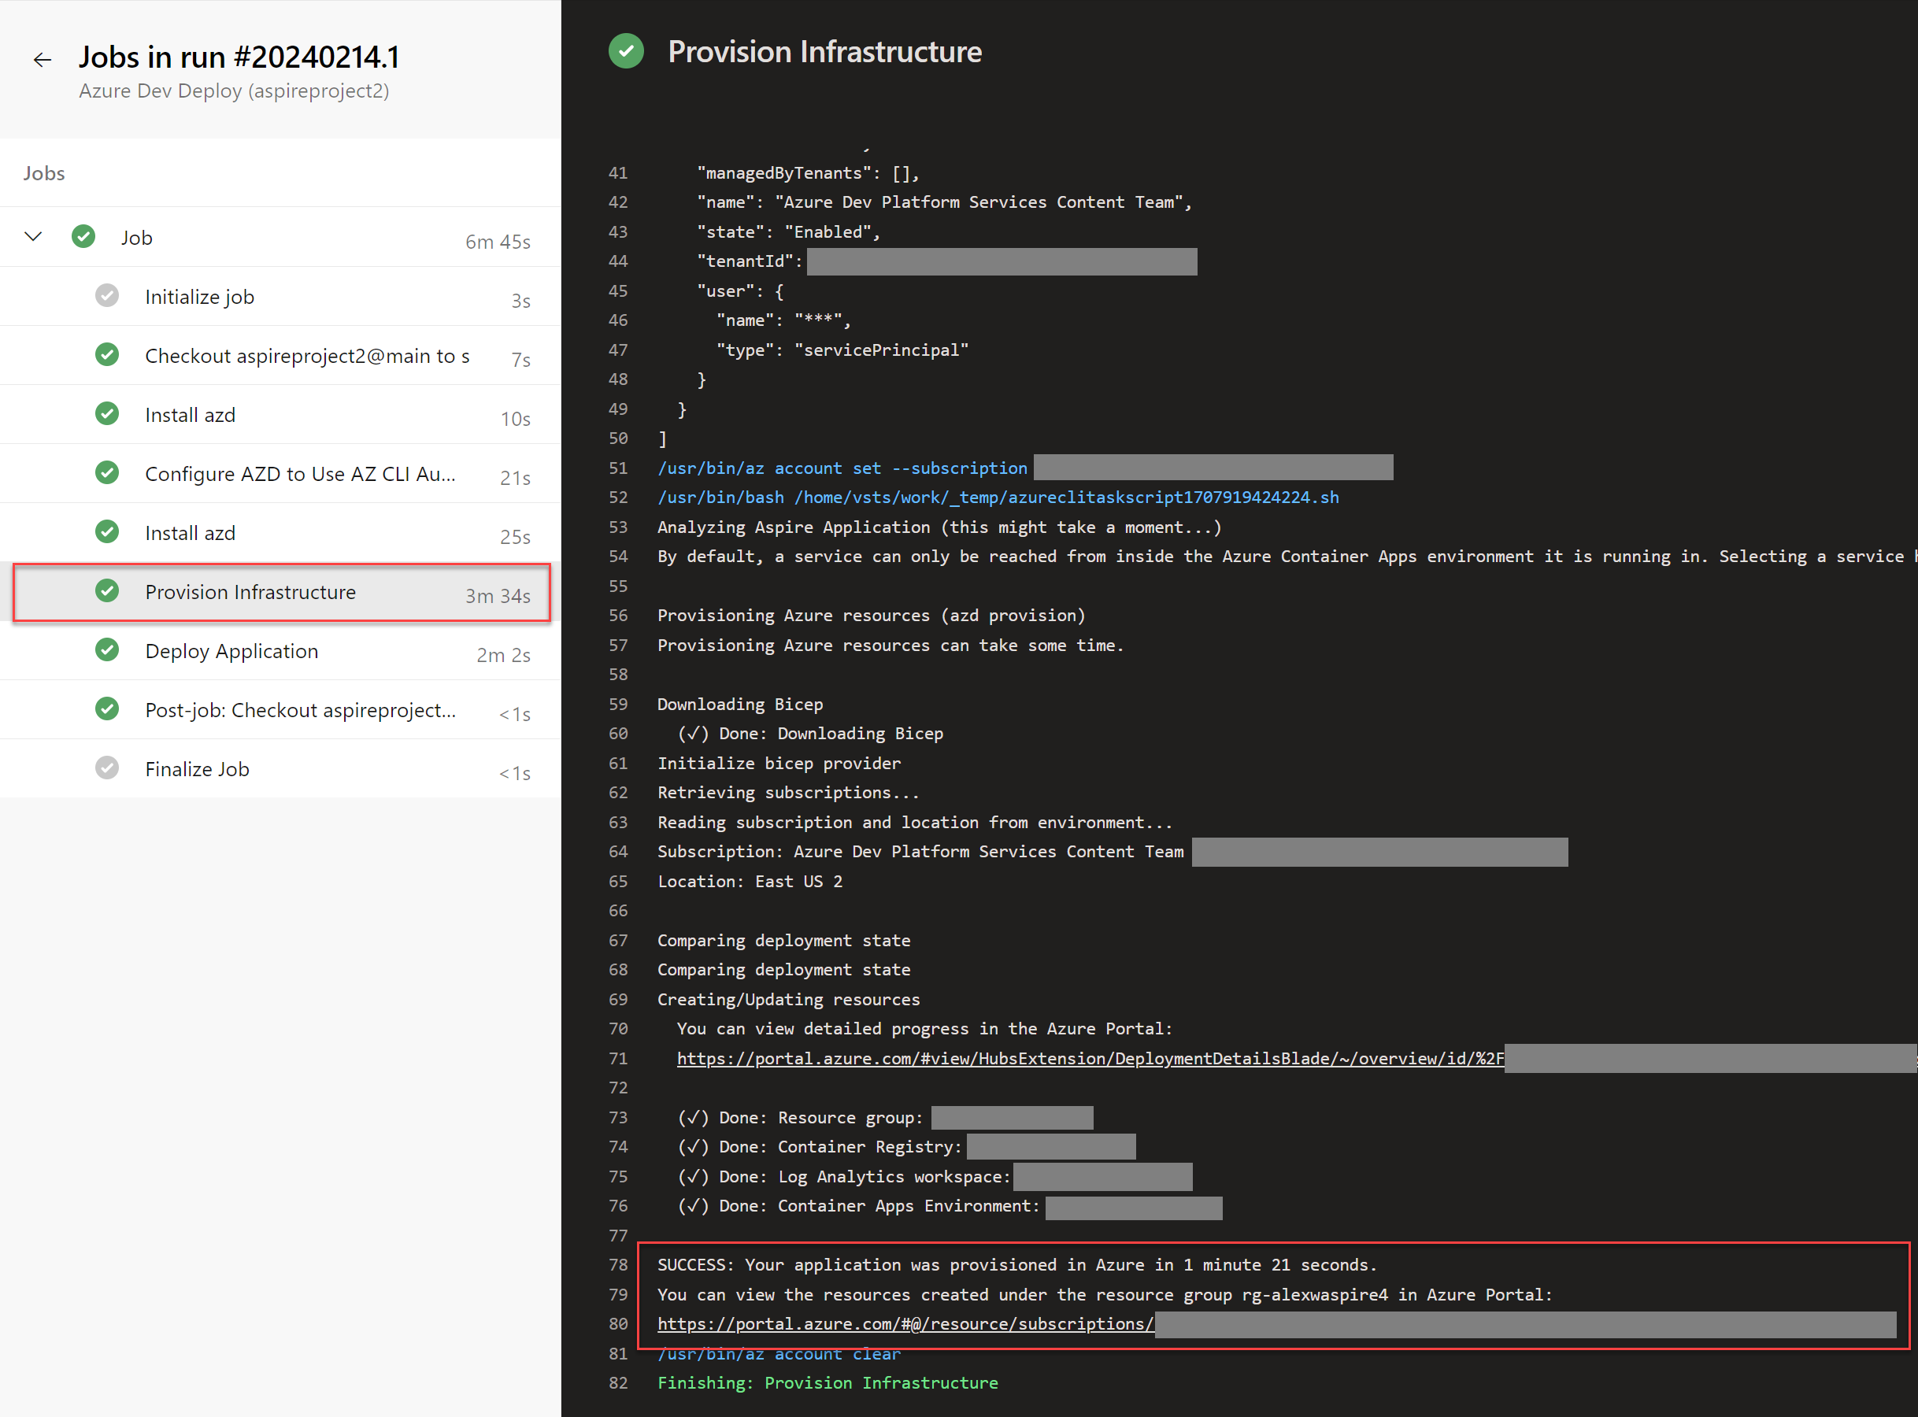Image resolution: width=1918 pixels, height=1417 pixels.
Task: Click the back arrow beside Jobs in run
Action: [x=42, y=60]
